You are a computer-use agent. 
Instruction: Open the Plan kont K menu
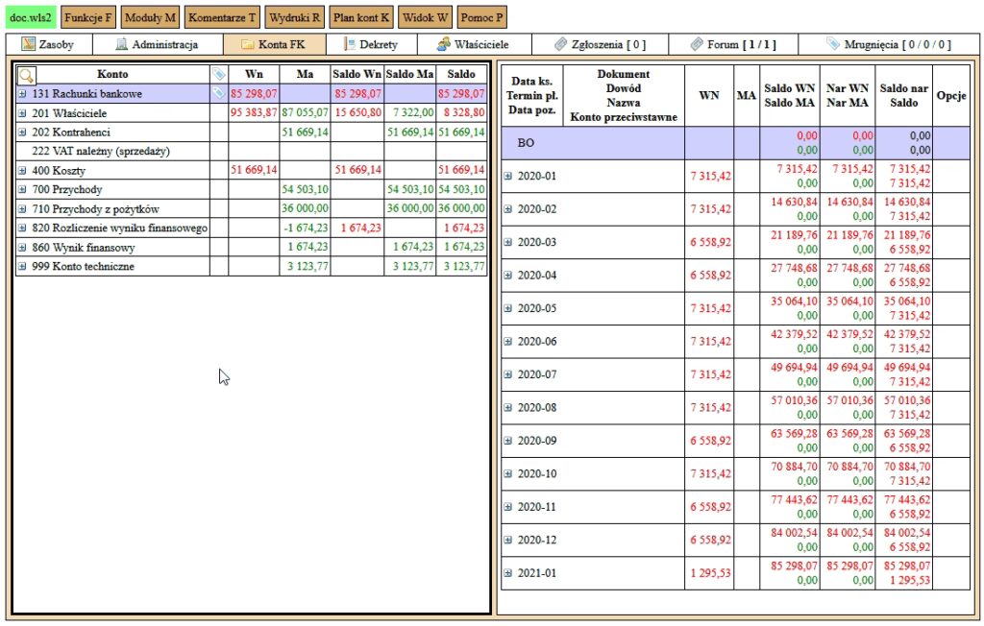pyautogui.click(x=360, y=17)
